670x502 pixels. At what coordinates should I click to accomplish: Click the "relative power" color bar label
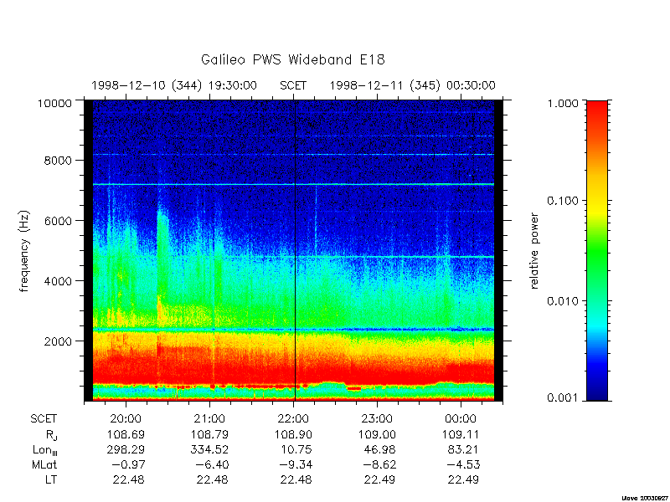[x=534, y=251]
